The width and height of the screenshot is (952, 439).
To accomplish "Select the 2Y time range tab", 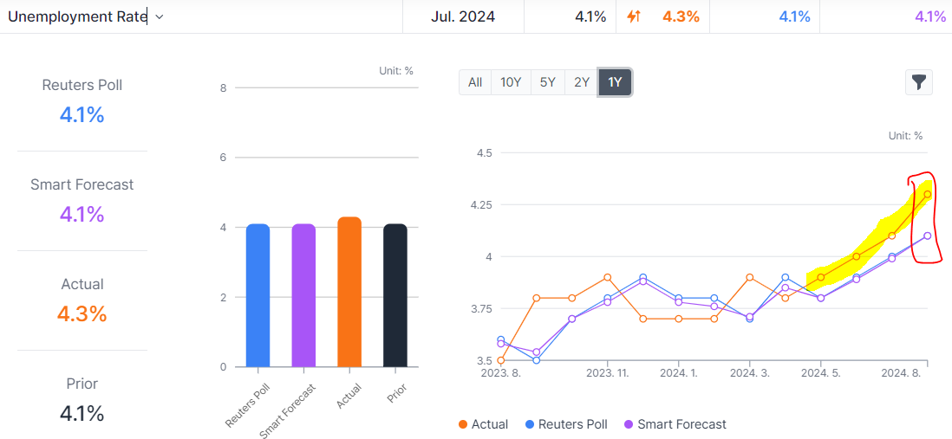I will coord(581,82).
